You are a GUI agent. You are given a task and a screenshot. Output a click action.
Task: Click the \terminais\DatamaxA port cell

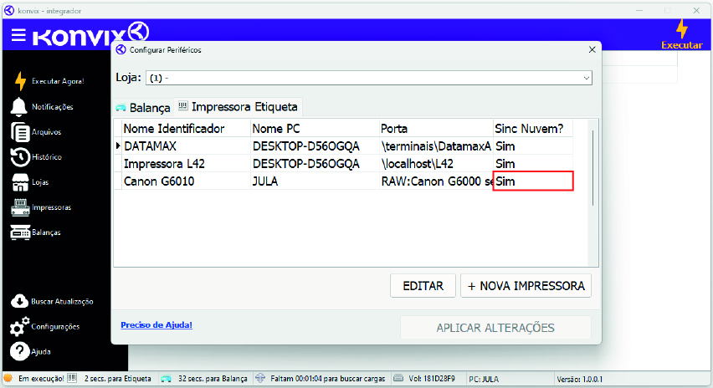tap(436, 146)
